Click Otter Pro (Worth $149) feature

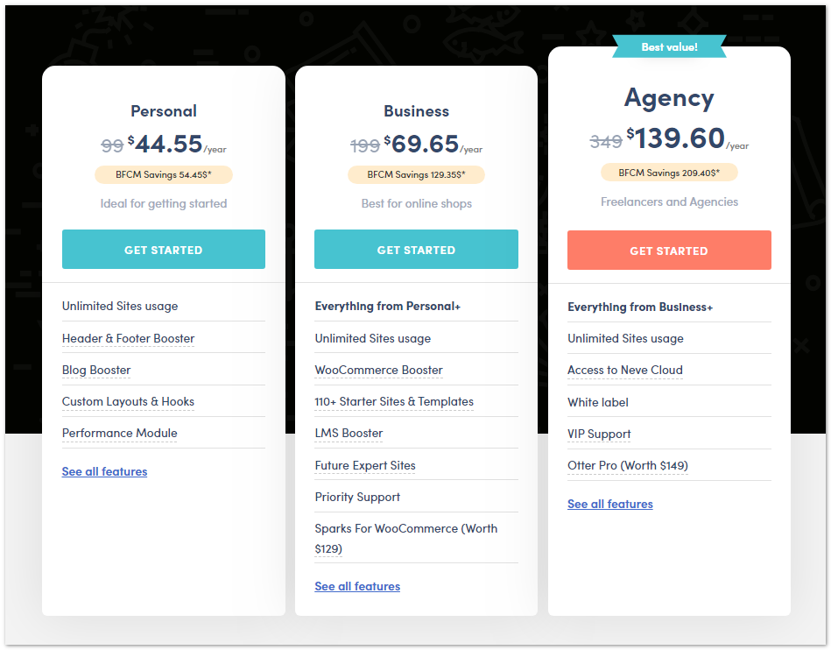pos(627,465)
